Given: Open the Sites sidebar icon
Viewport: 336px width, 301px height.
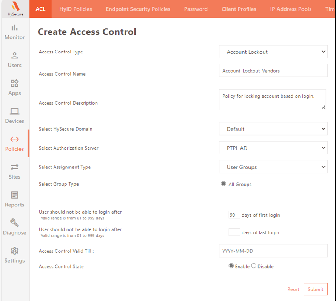Looking at the screenshot, I should pos(14,167).
